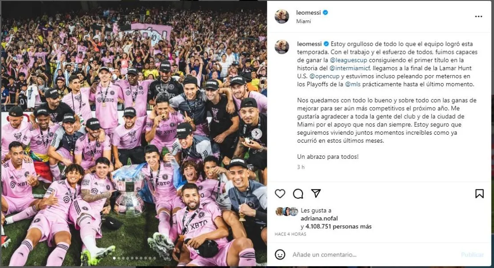The height and width of the screenshot is (268, 494).
Task: Open the emoji picker in the comment bar
Action: pos(280,255)
